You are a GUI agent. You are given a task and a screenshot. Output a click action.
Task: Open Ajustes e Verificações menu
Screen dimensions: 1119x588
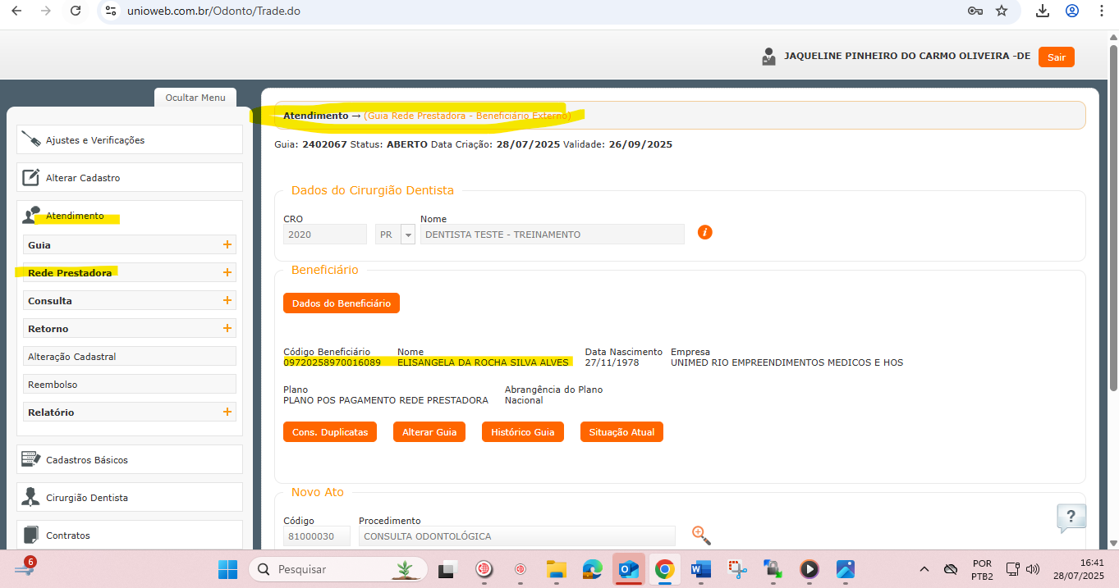coord(130,140)
